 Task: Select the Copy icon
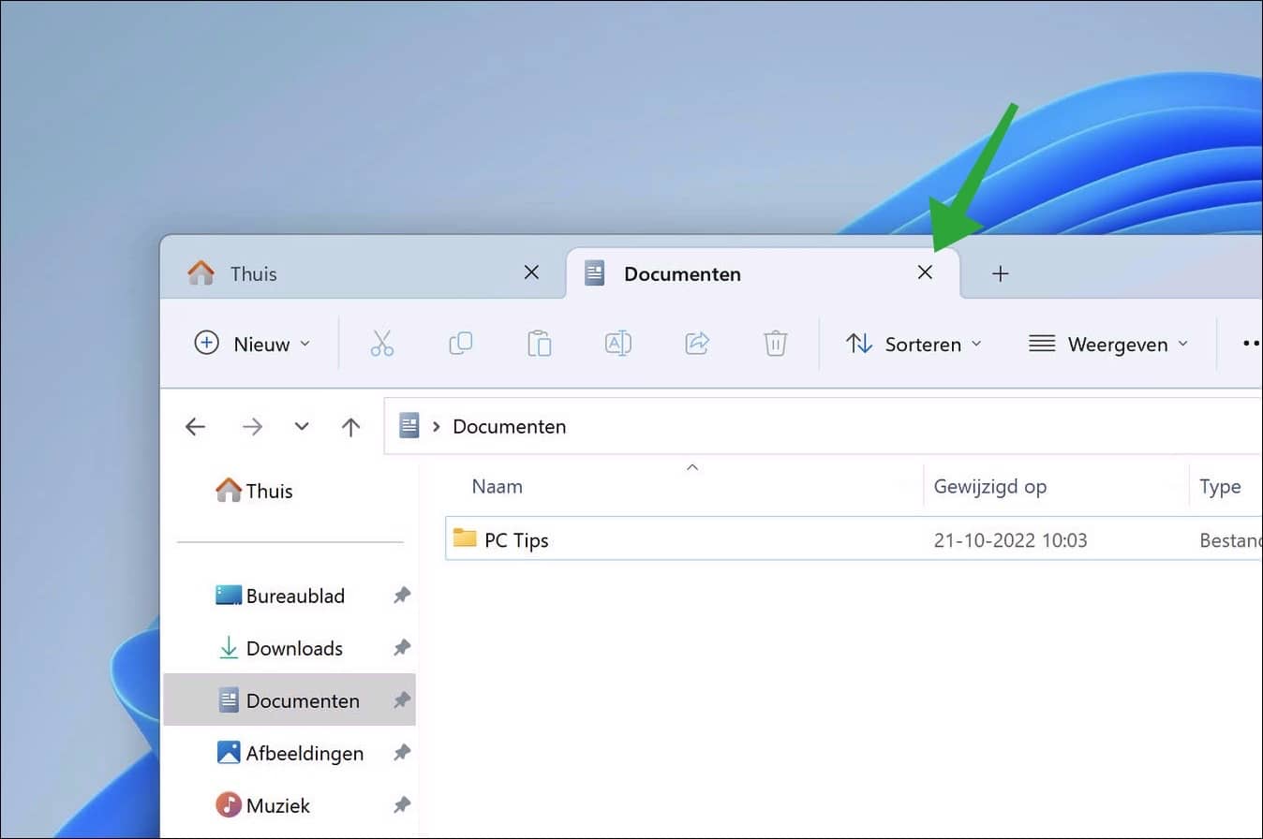pyautogui.click(x=461, y=344)
